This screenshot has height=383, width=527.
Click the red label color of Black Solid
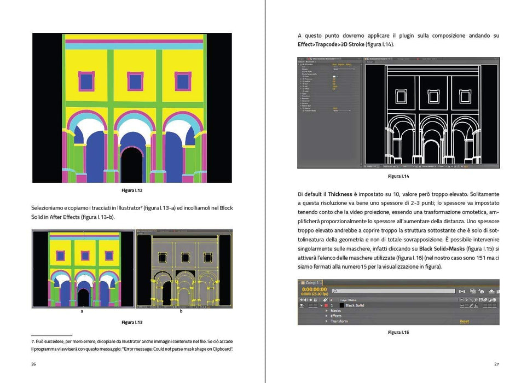[x=326, y=305]
